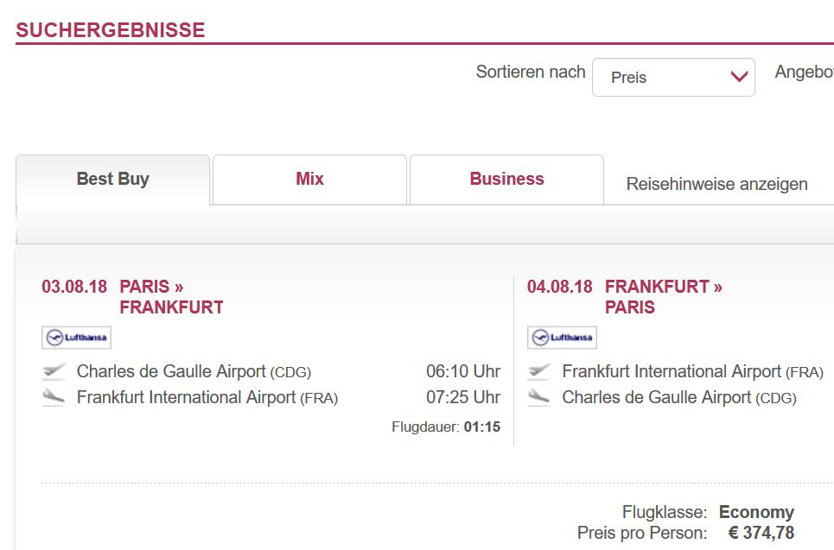Screen dimensions: 834x550
Task: Click landing plane icon for Charles de Gaulle return
Action: [x=539, y=397]
